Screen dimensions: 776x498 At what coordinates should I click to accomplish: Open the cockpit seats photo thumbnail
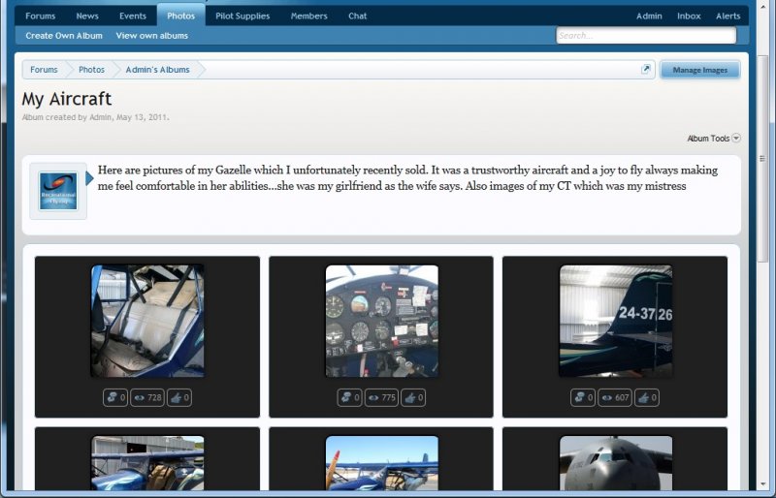pos(147,321)
